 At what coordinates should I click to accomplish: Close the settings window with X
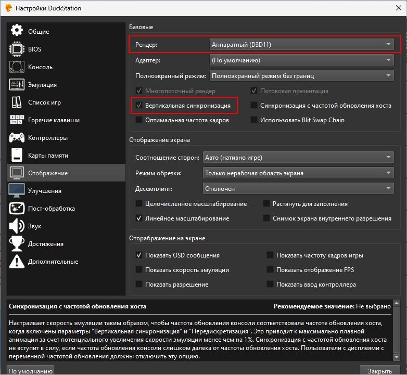click(399, 8)
